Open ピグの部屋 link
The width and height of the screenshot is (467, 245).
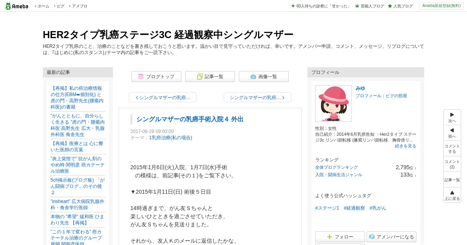click(x=396, y=96)
